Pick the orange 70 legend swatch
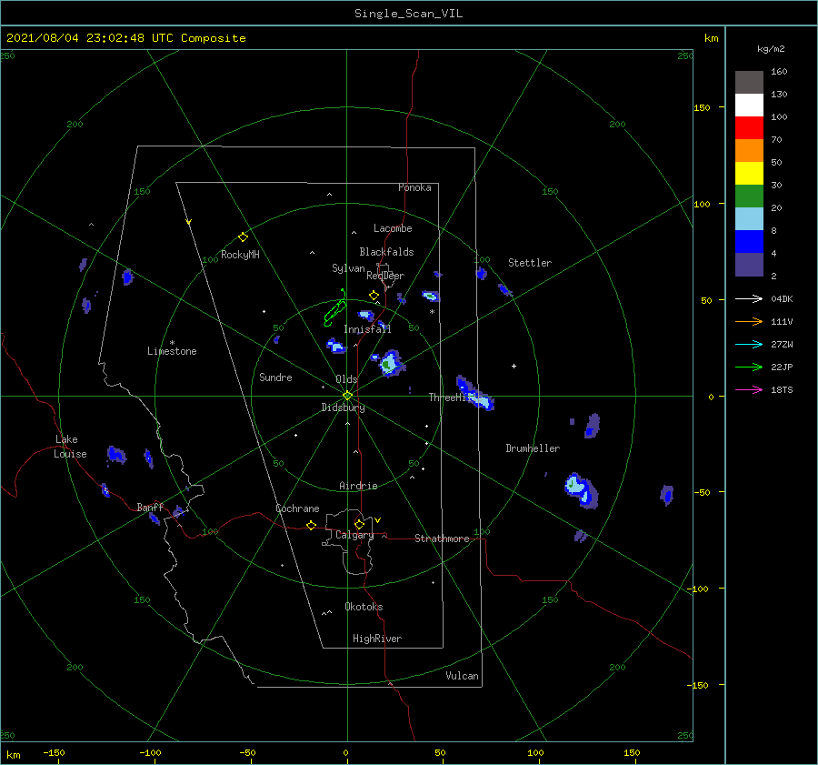 coord(749,151)
